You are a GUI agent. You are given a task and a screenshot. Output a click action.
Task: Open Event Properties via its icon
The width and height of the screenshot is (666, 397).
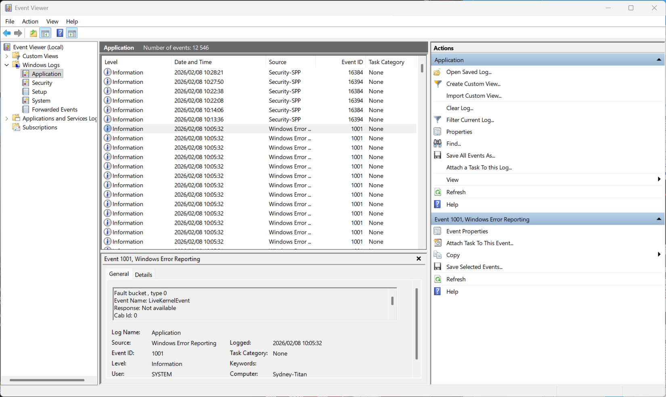437,231
